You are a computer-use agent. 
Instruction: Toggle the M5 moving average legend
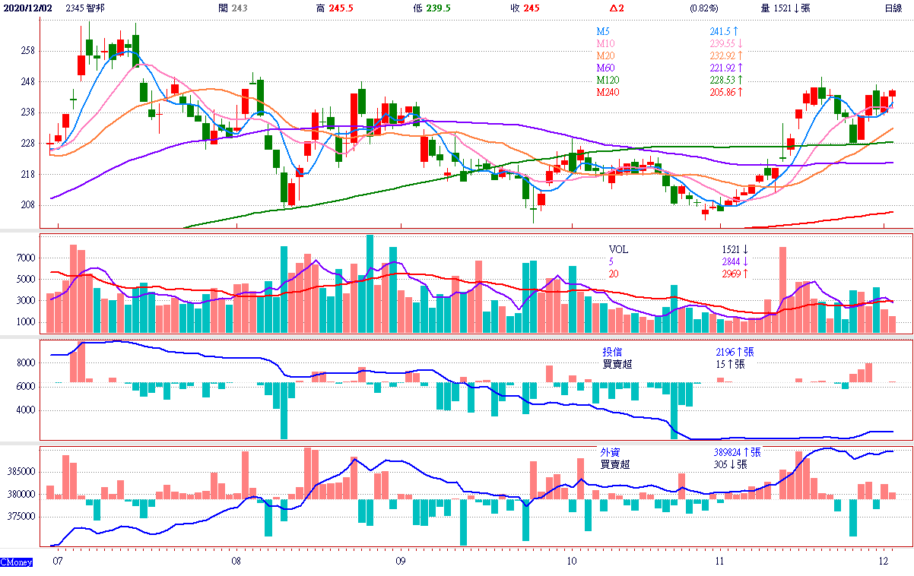click(603, 31)
